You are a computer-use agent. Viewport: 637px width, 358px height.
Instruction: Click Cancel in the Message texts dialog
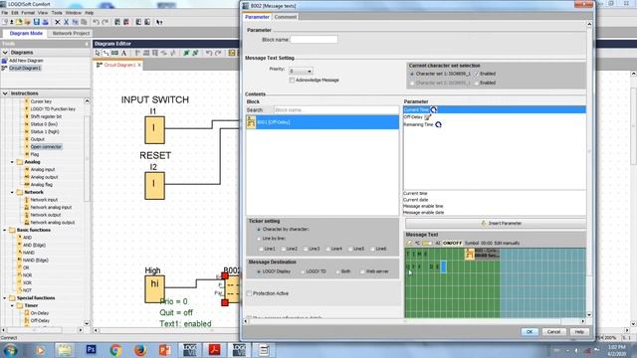pos(553,332)
